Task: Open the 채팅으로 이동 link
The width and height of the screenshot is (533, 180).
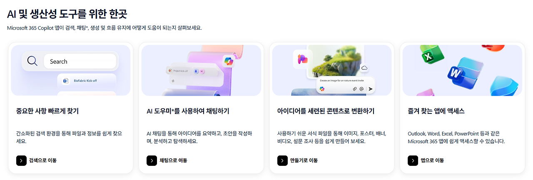Action: coord(174,160)
